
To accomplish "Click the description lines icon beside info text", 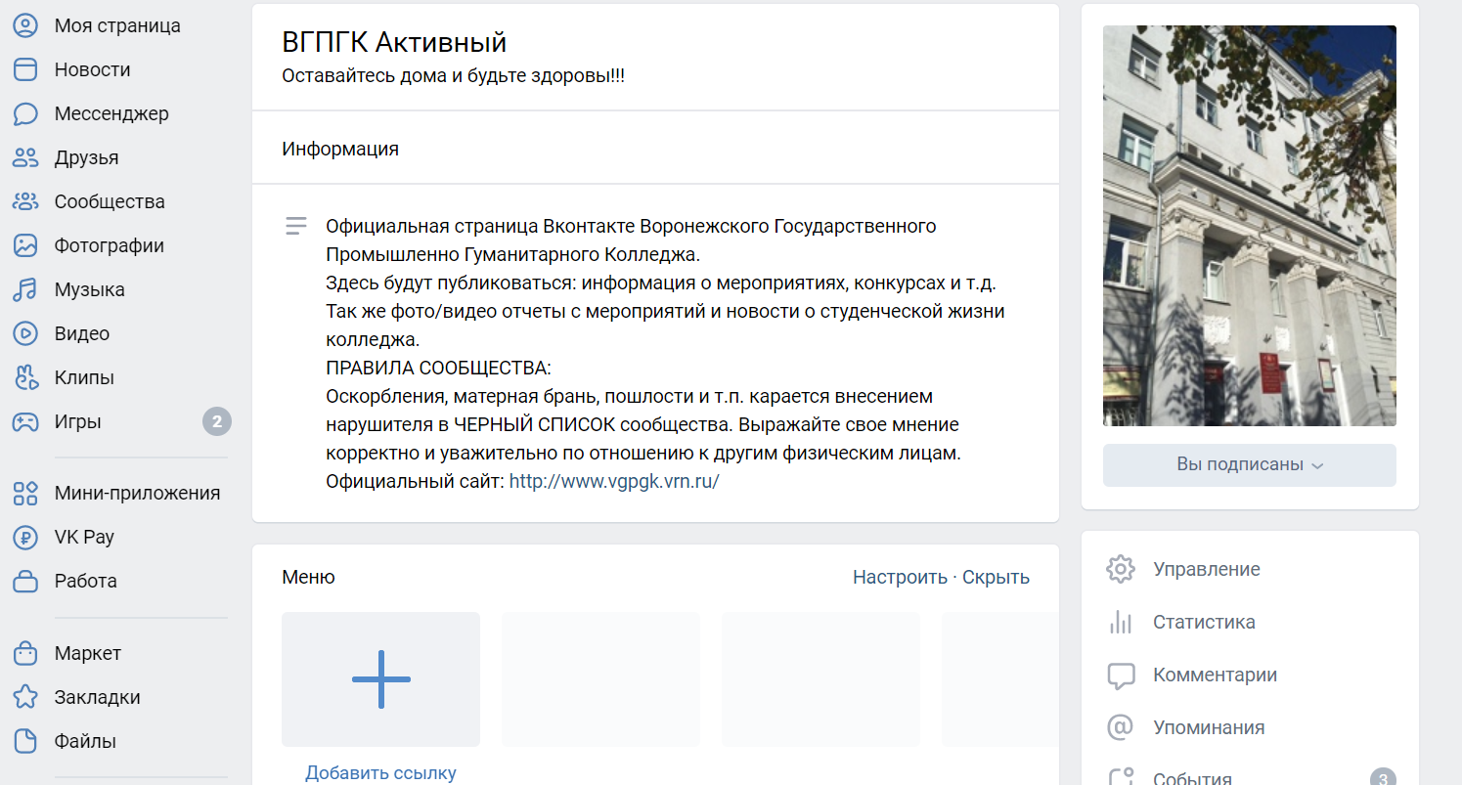I will click(296, 227).
